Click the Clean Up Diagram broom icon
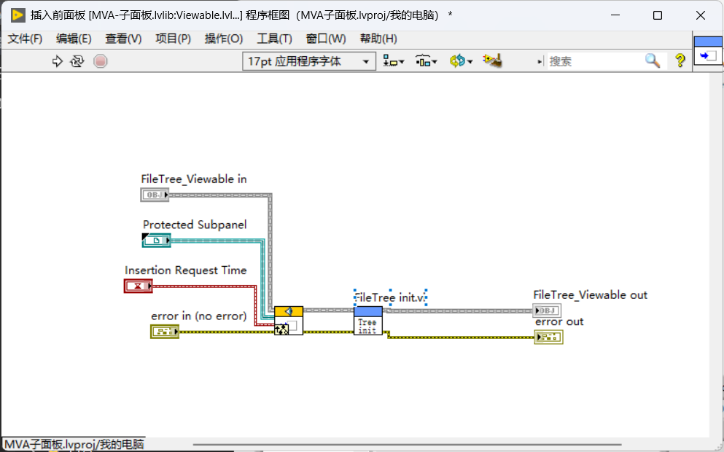Viewport: 724px width, 452px height. 493,61
